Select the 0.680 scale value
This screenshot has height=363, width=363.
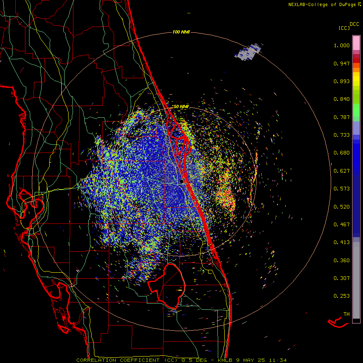(x=342, y=153)
